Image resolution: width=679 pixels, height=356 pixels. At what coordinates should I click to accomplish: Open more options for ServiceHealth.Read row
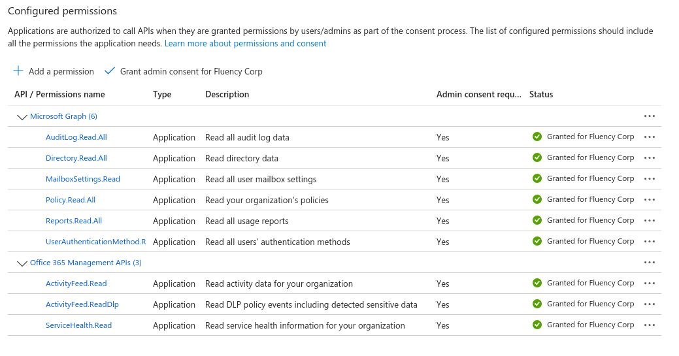(649, 325)
